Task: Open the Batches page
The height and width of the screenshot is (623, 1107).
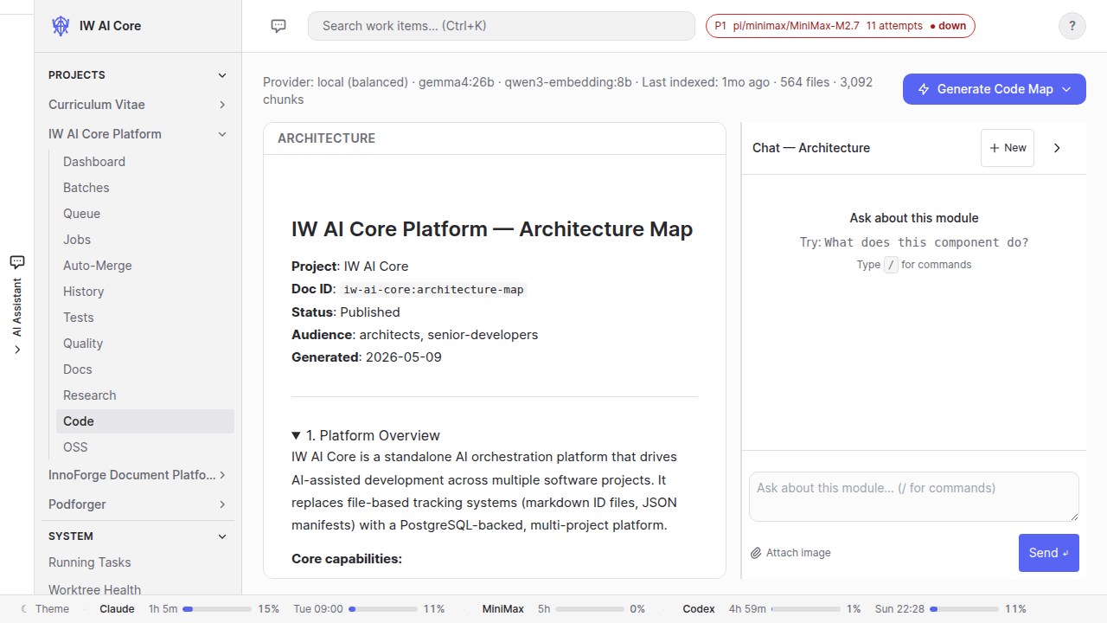Action: [145, 188]
